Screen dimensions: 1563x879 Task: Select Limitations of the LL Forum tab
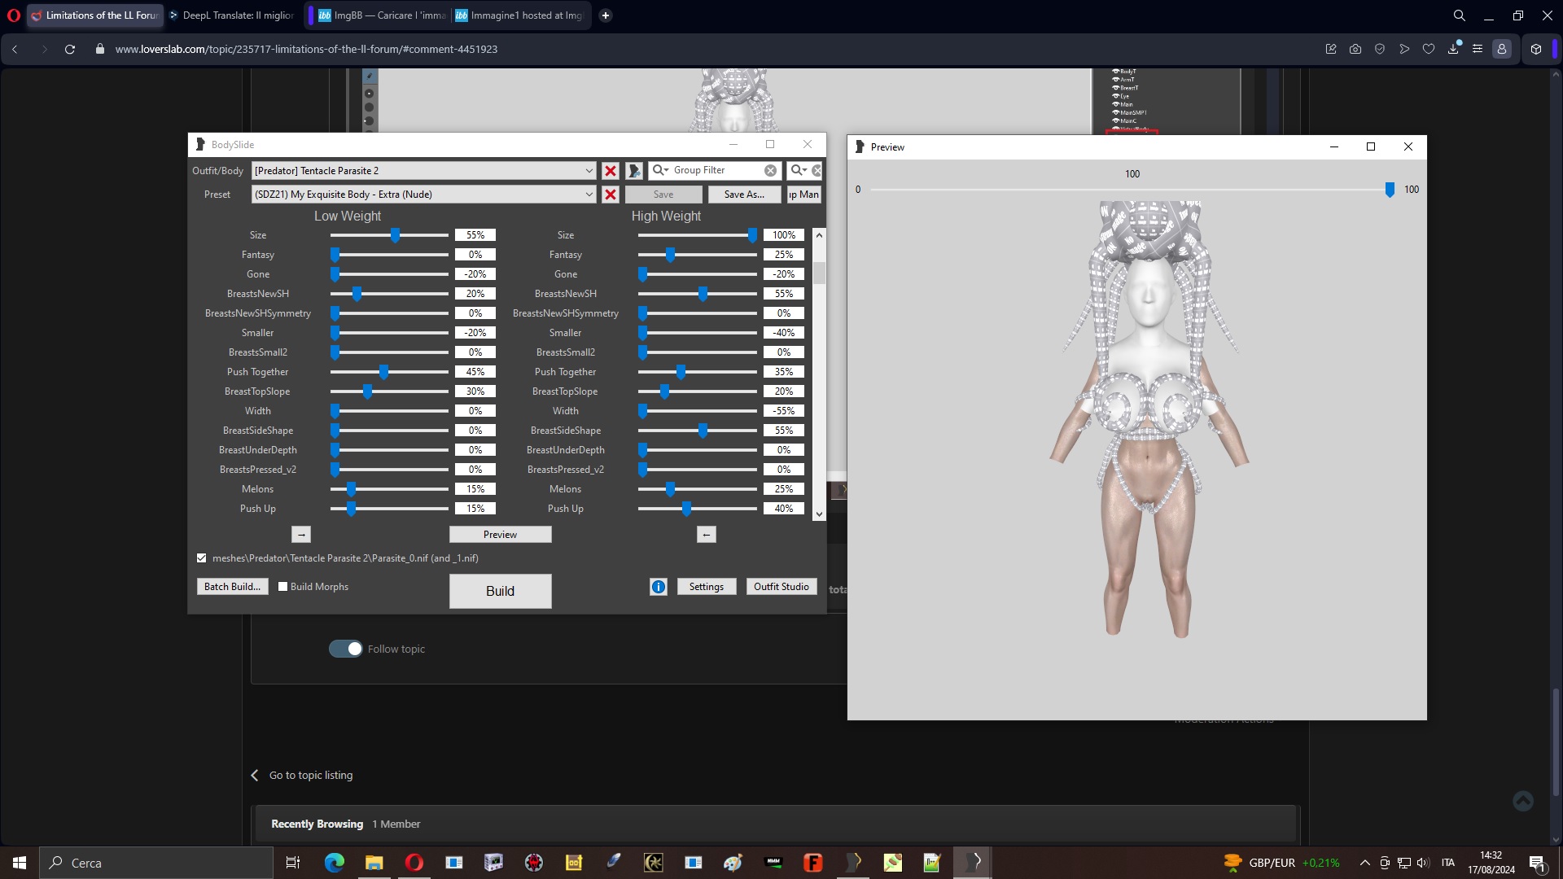(x=94, y=15)
